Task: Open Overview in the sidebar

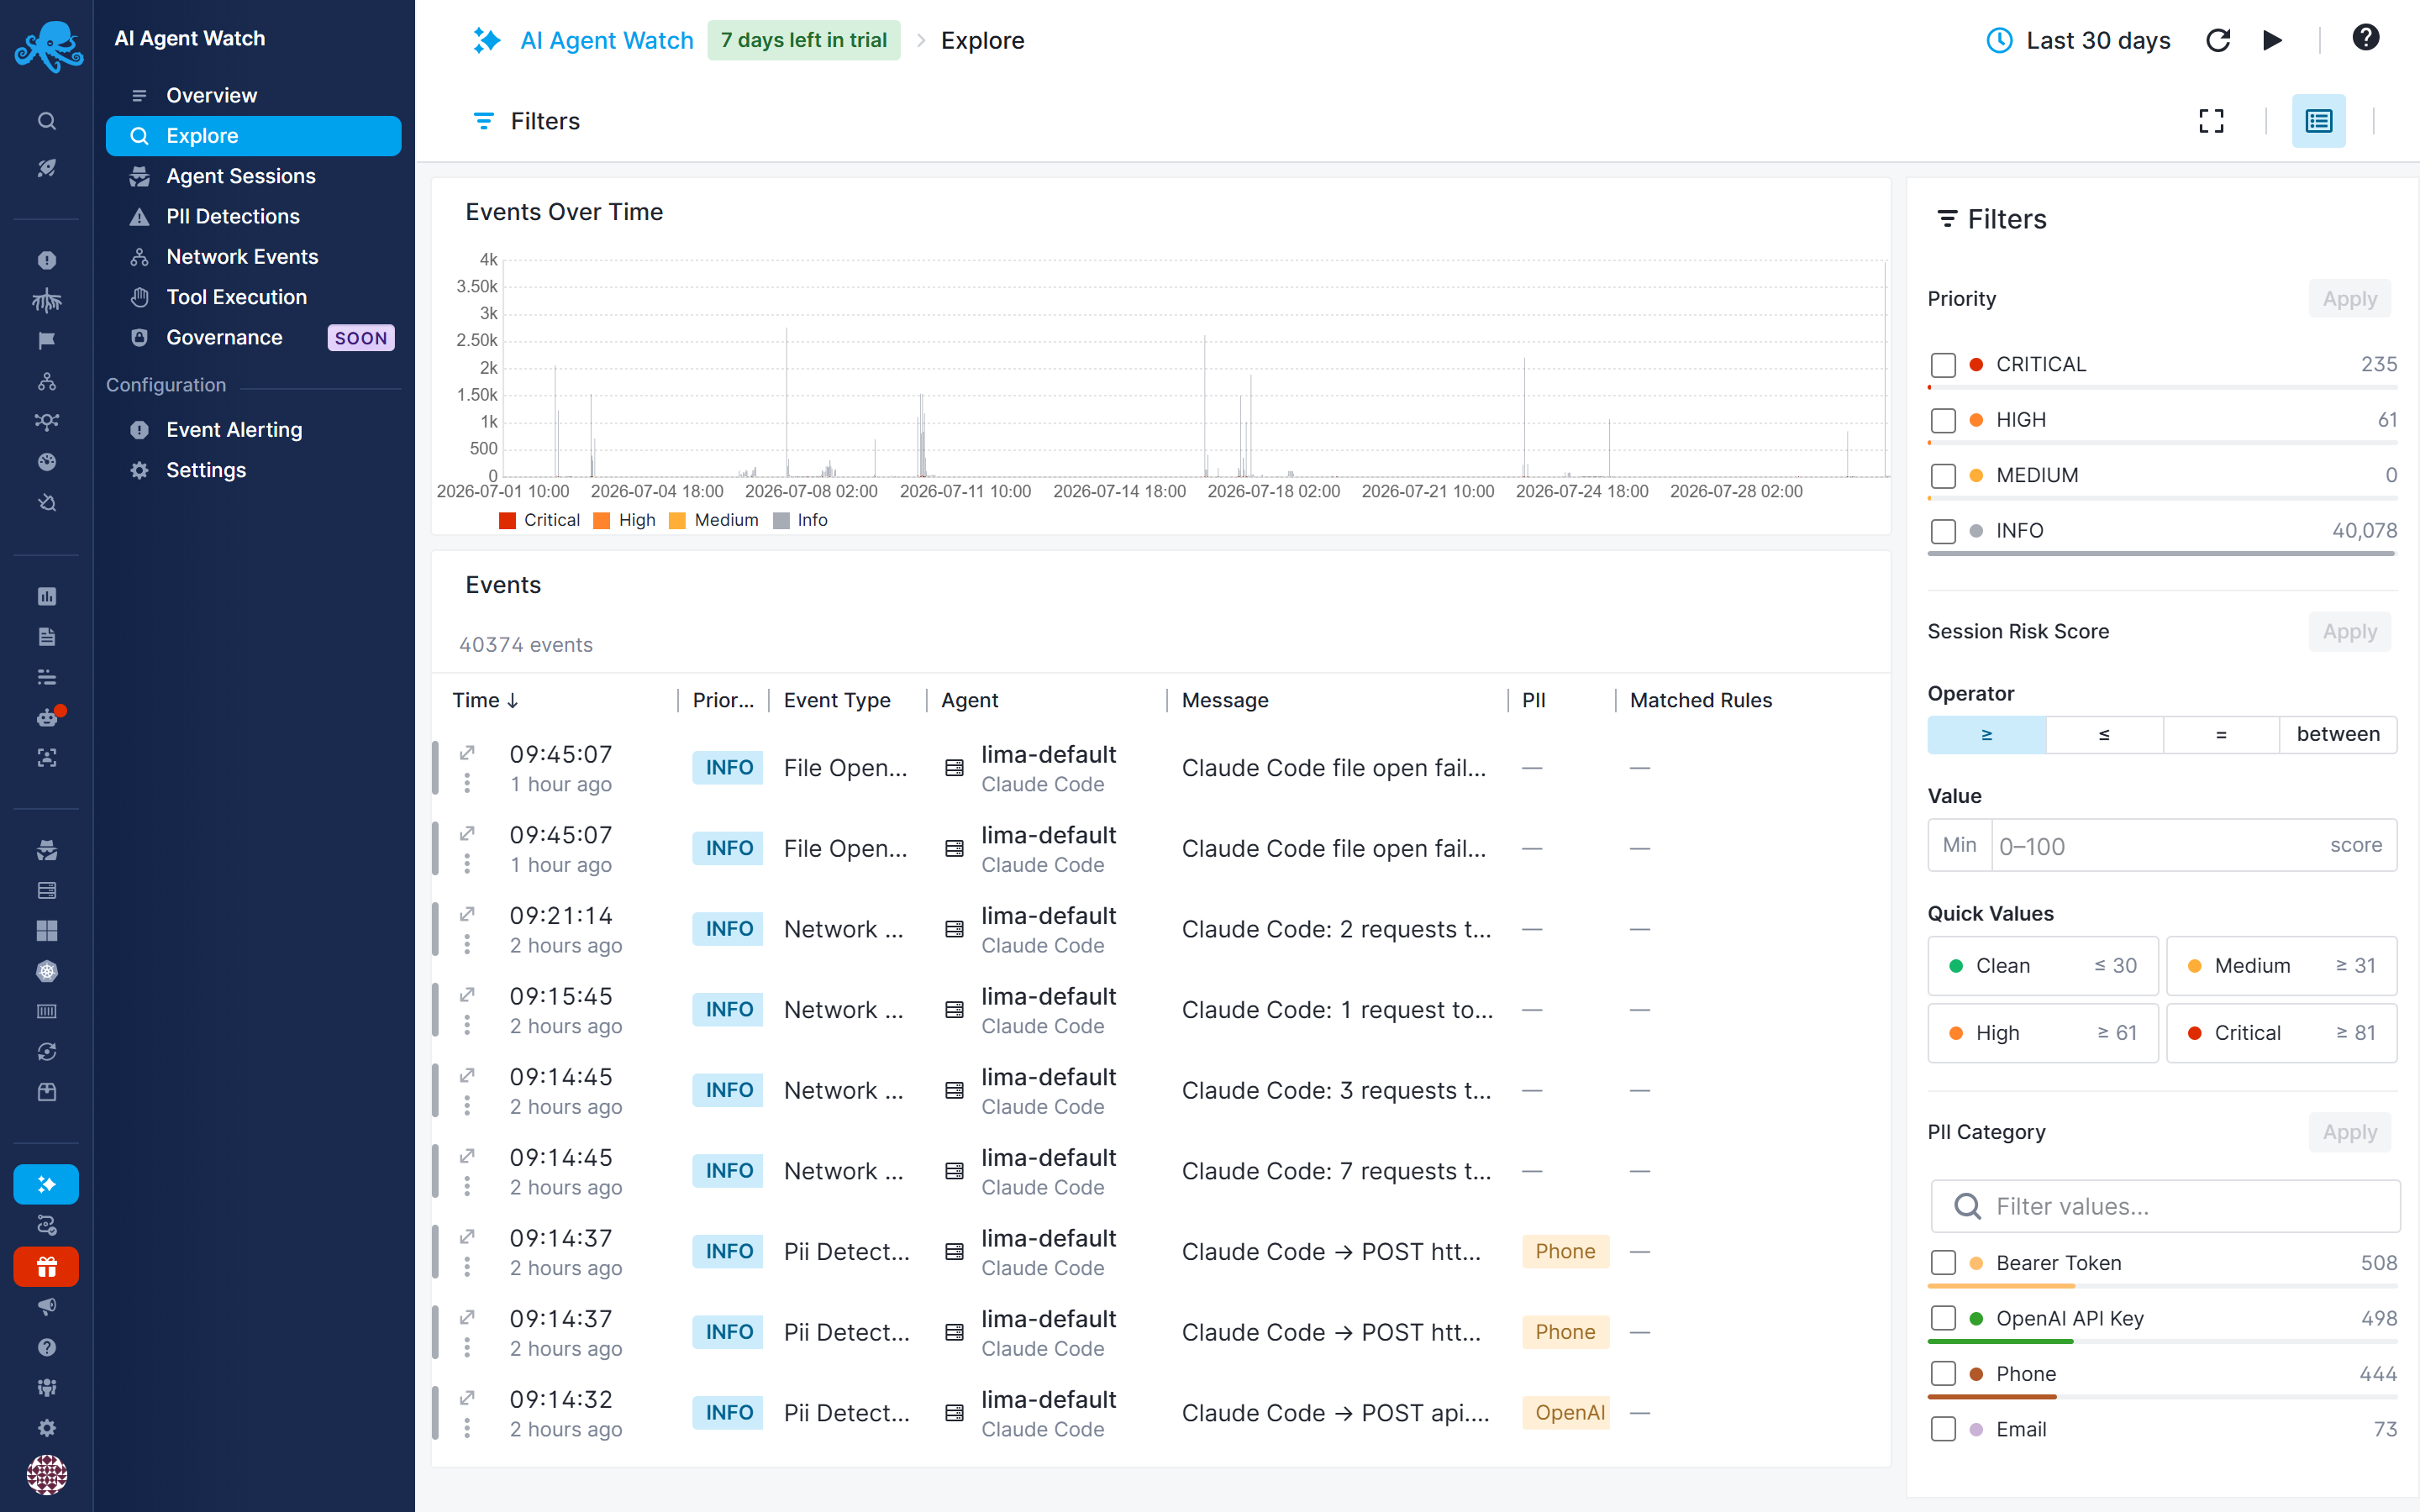Action: click(253, 95)
